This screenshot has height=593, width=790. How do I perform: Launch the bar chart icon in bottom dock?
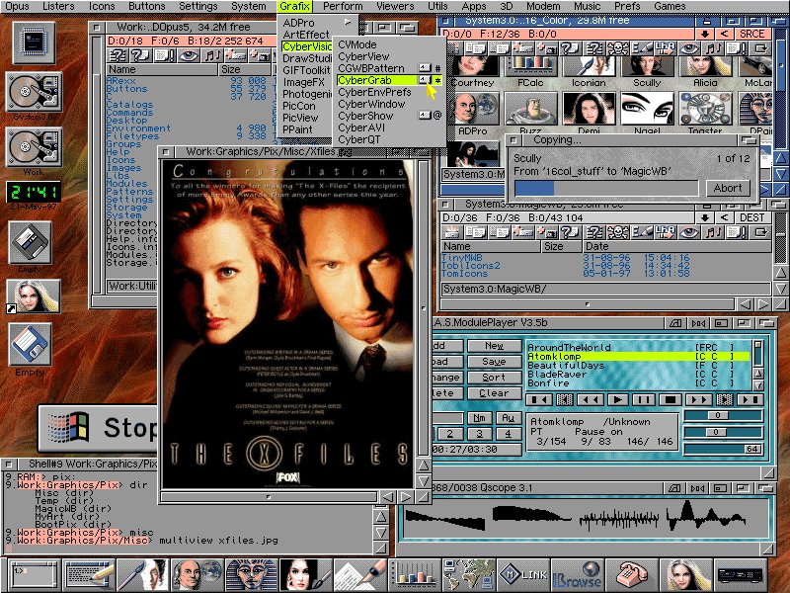click(415, 574)
